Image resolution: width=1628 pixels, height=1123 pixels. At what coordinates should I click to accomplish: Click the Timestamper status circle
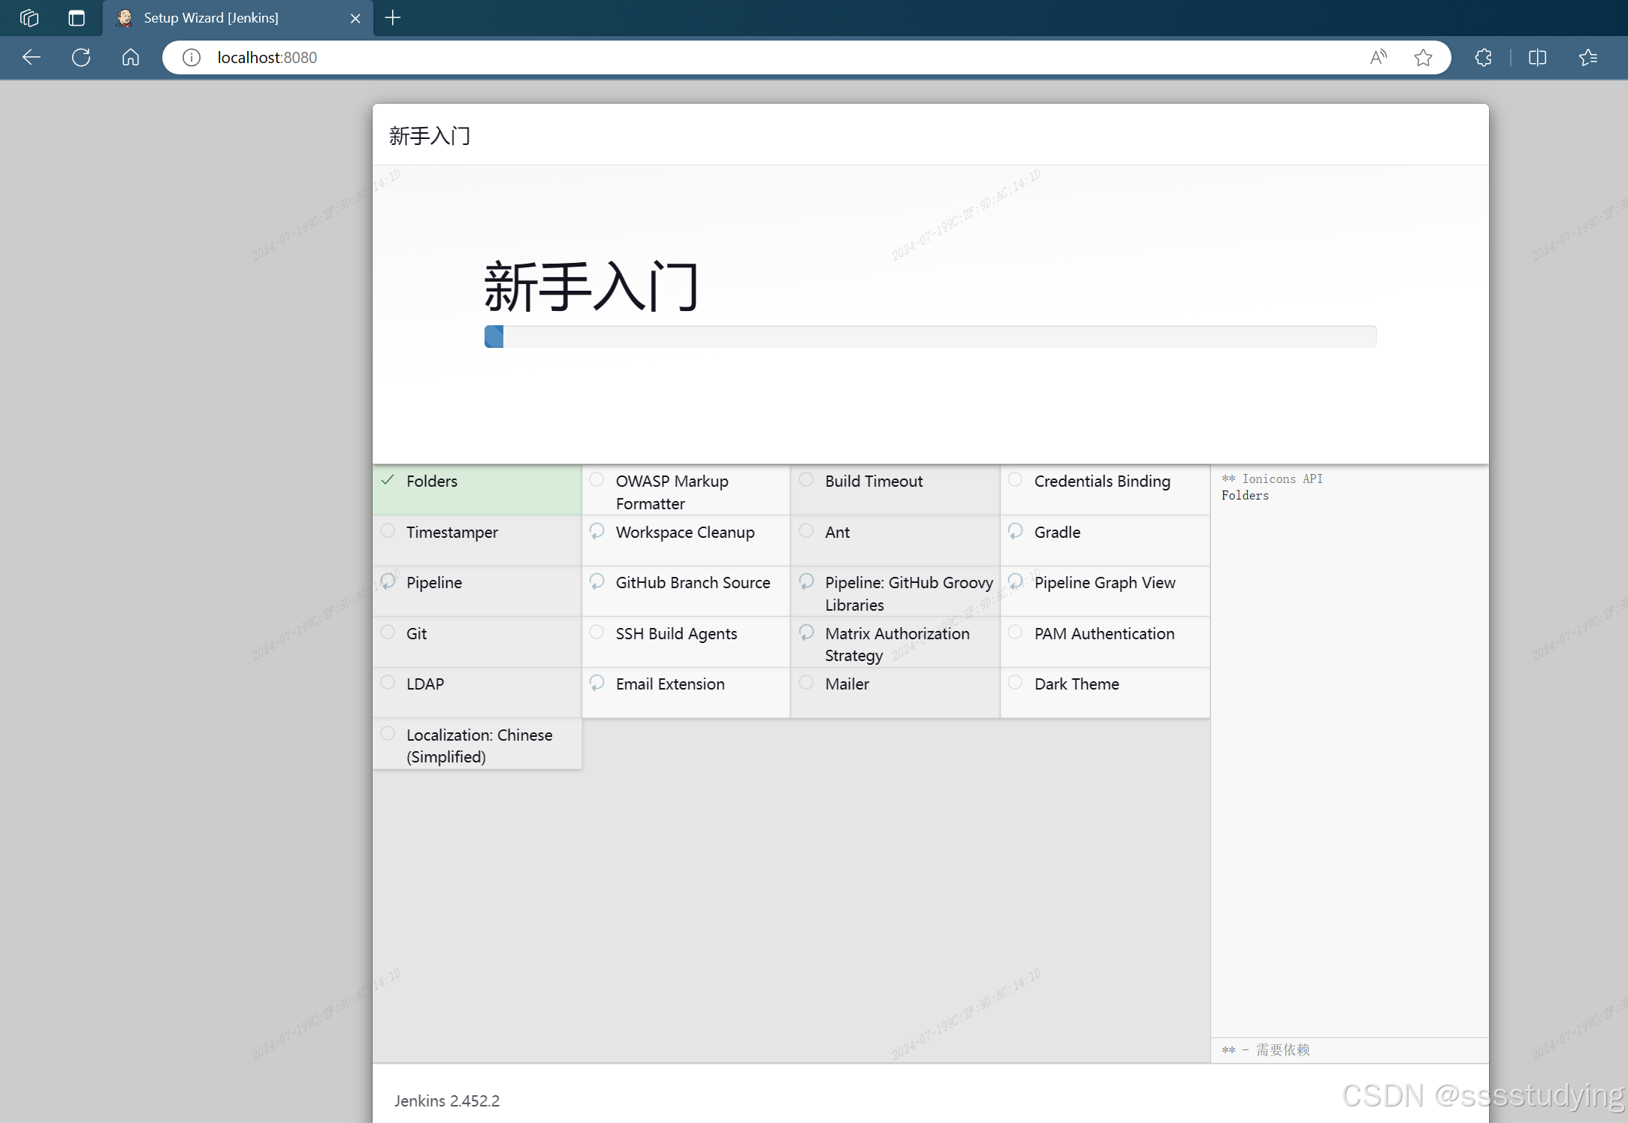pos(388,531)
